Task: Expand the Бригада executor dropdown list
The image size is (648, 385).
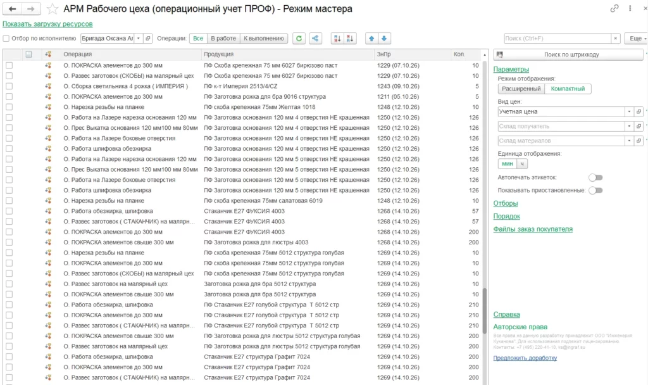Action: coord(139,39)
